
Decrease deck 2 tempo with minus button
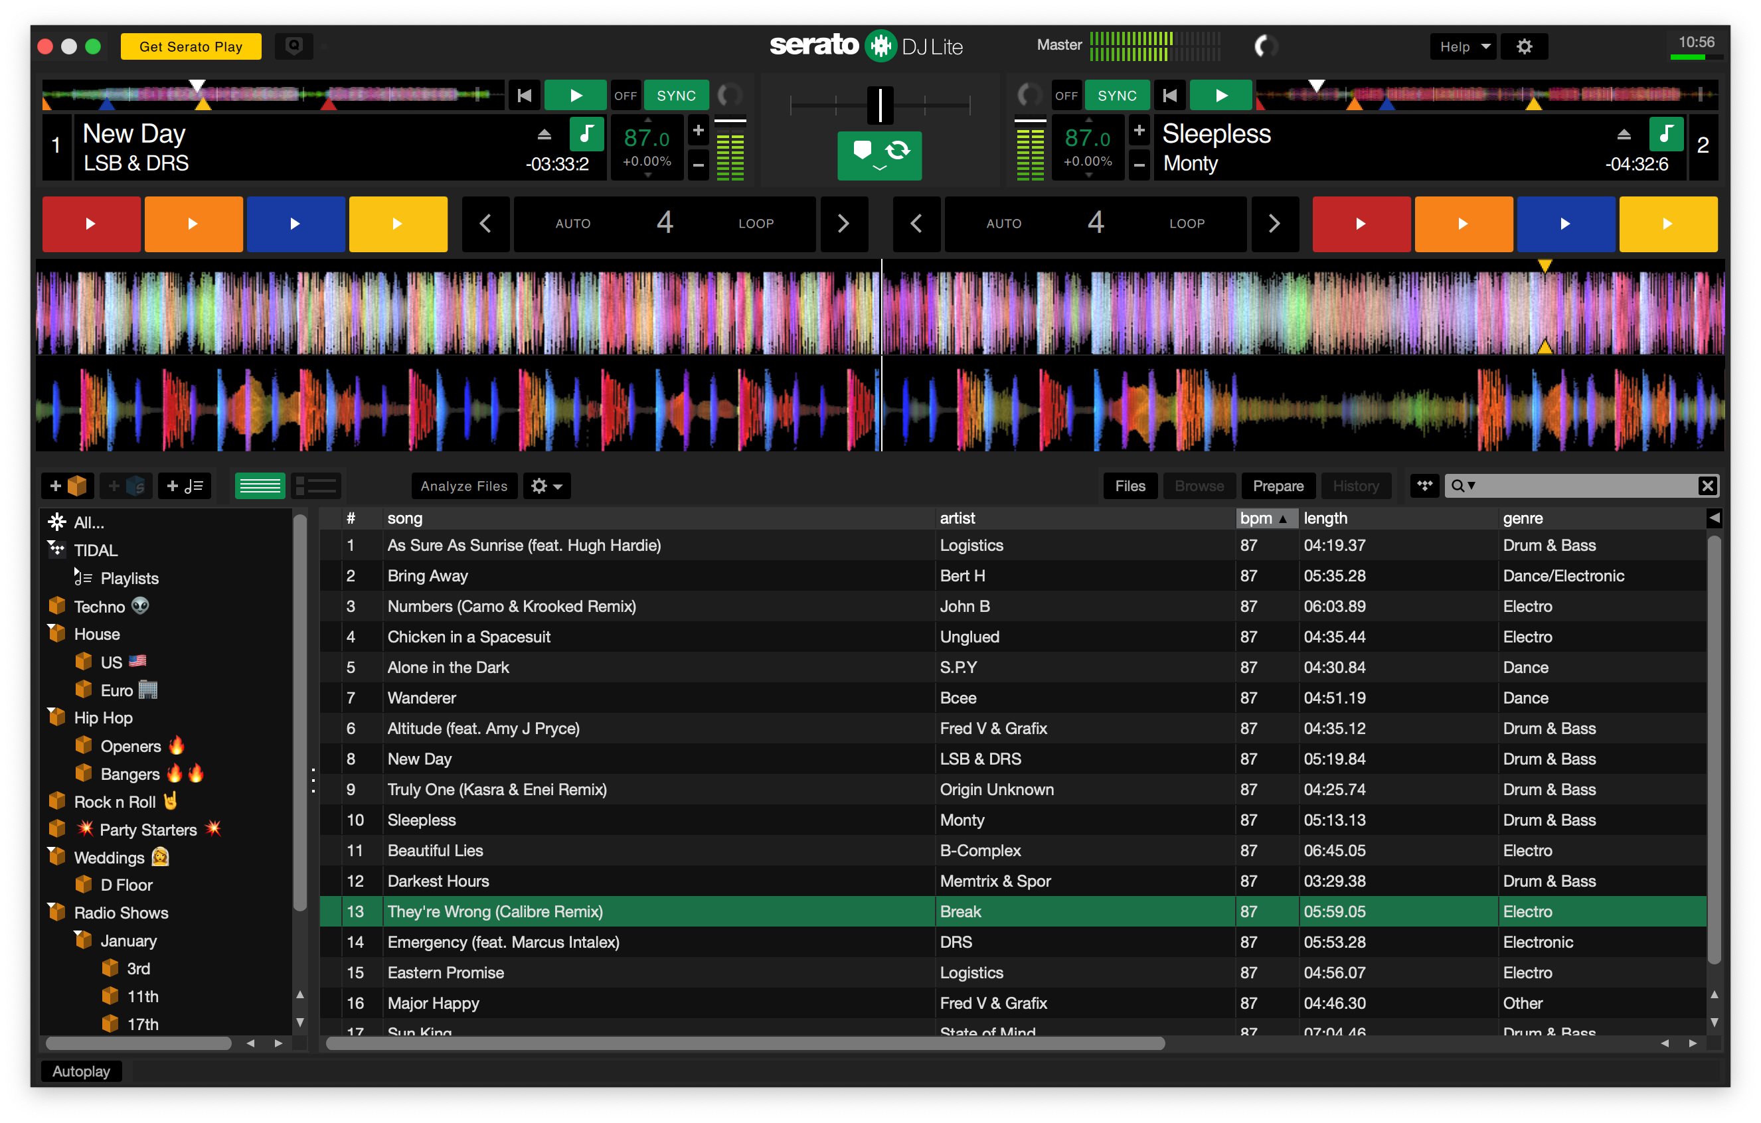click(x=1139, y=165)
